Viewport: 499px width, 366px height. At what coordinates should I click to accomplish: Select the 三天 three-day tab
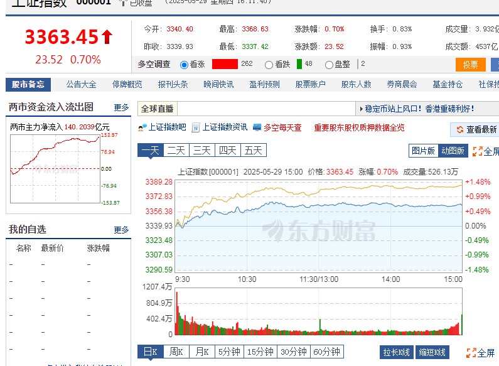pos(202,150)
